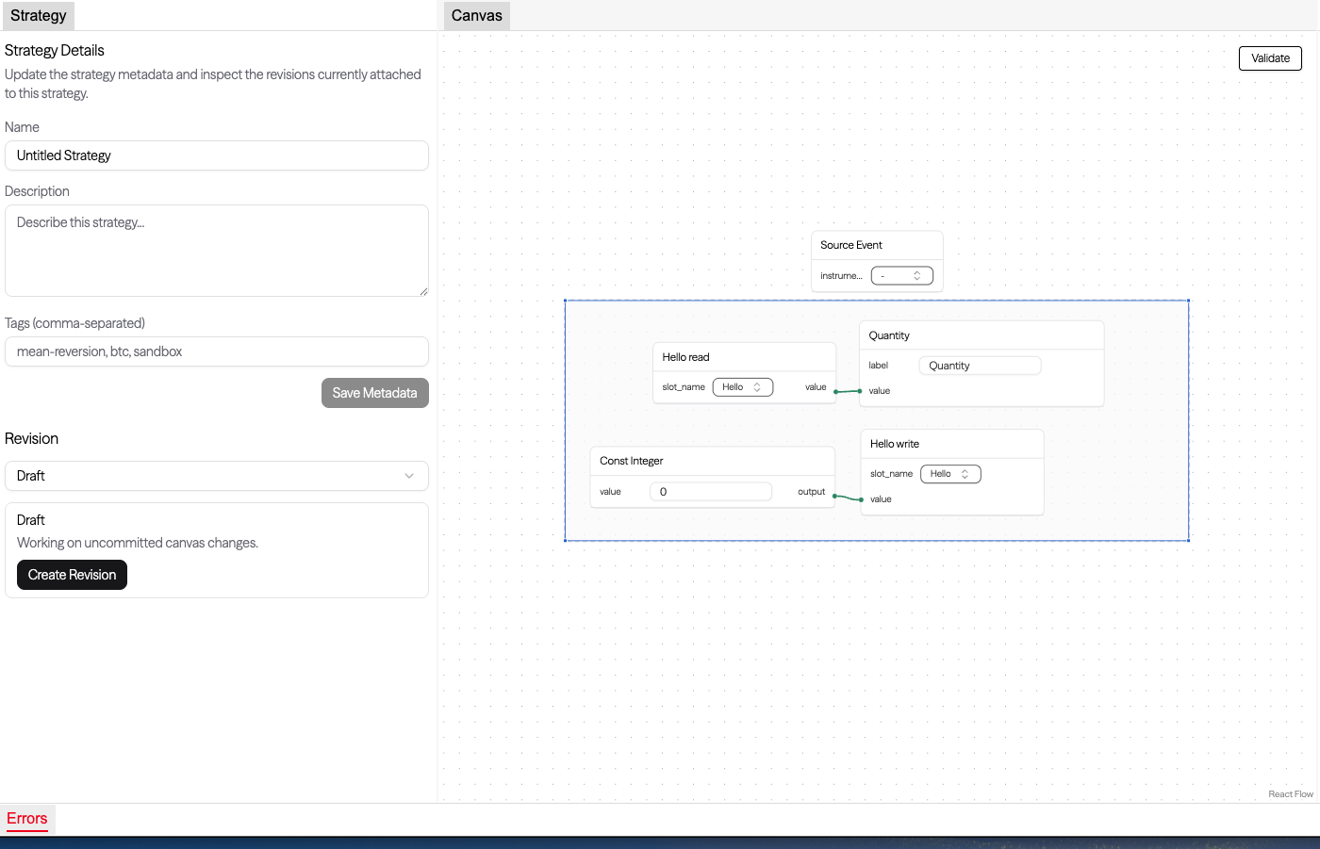Click the Quantity value input handle
Screen dimensions: 1320x849
pos(860,391)
